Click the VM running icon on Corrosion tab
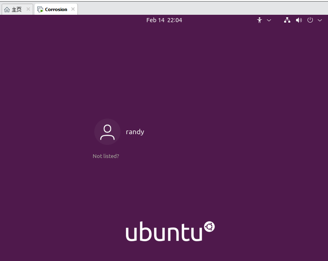This screenshot has width=328, height=261. (40, 9)
